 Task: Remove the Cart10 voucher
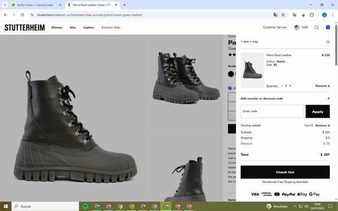(x=323, y=126)
